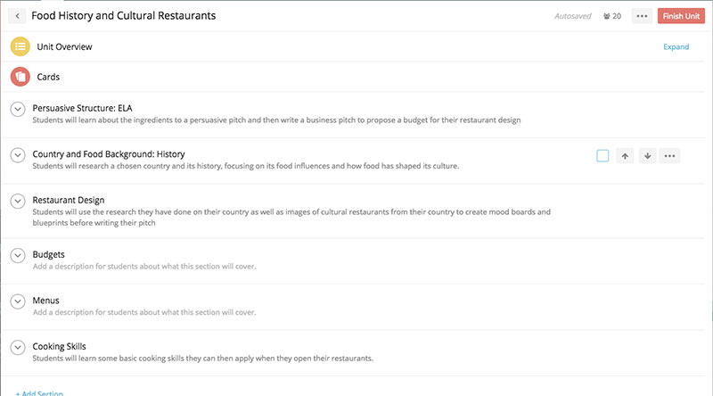The height and width of the screenshot is (396, 713).
Task: Go back using the left chevron button
Action: coord(17,16)
